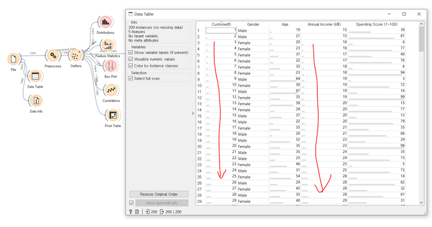Screen dimensions: 432x227
Task: Click Restore Original Order button
Action: pos(159,194)
